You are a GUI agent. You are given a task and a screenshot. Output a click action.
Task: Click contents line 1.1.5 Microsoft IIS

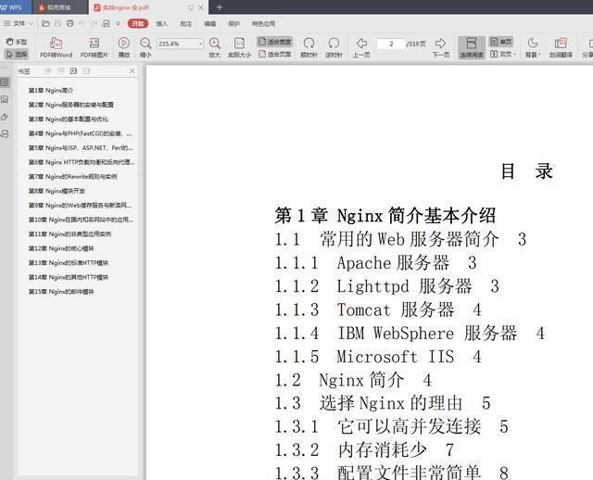point(378,357)
